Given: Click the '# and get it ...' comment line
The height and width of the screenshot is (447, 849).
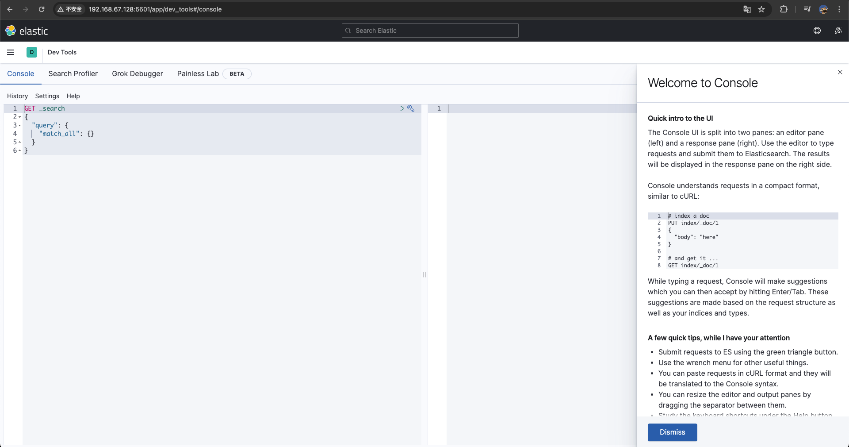Looking at the screenshot, I should (x=693, y=258).
